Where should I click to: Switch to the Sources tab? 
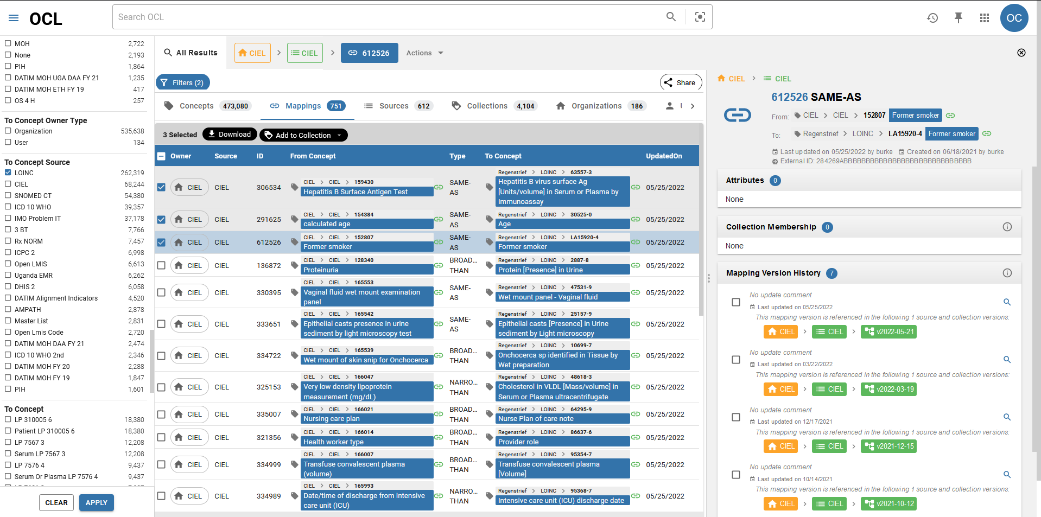(x=393, y=106)
